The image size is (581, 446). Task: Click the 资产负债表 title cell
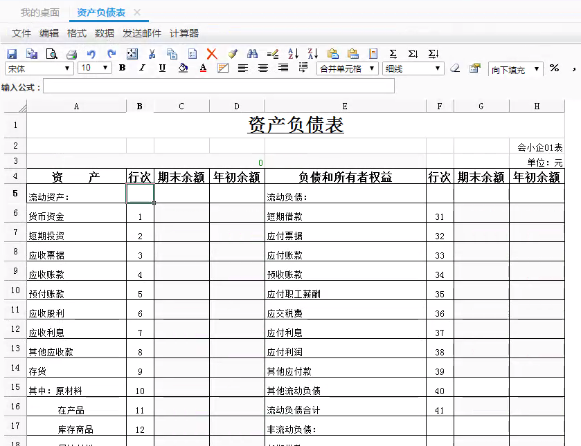click(296, 125)
